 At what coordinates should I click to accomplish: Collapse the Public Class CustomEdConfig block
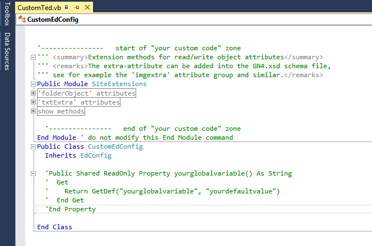pyautogui.click(x=34, y=147)
